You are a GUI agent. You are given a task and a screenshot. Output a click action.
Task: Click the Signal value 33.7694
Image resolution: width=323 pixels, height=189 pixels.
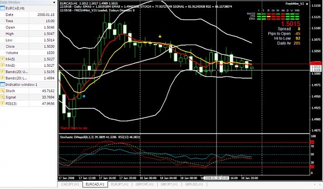48,97
